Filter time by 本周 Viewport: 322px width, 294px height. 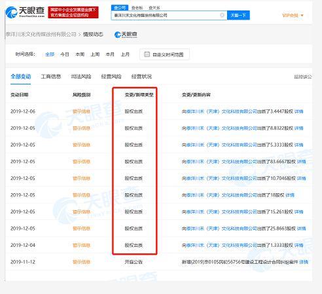(x=80, y=54)
